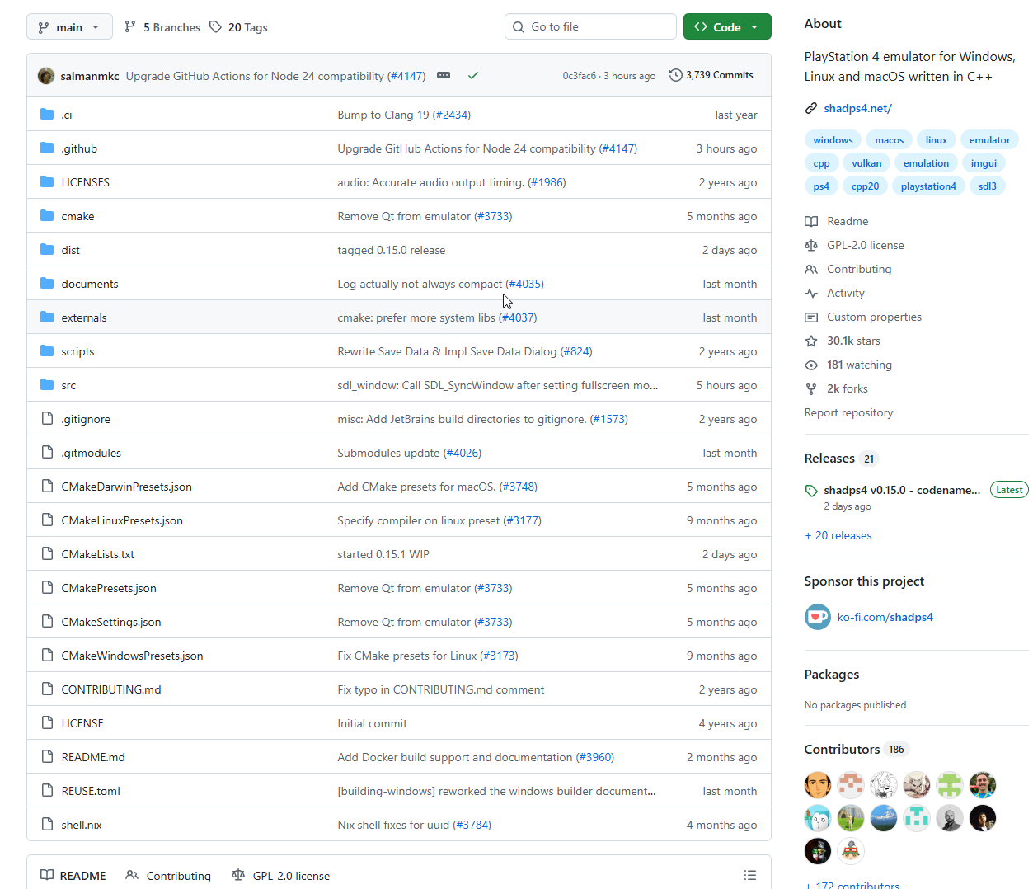1033x889 pixels.
Task: Click the .gitignore file icon
Action: click(47, 418)
